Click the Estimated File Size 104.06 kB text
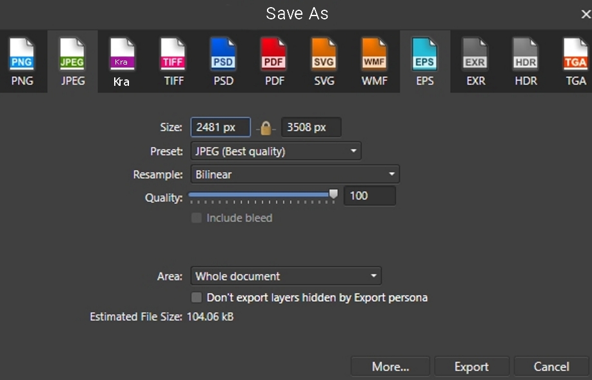 pyautogui.click(x=162, y=317)
